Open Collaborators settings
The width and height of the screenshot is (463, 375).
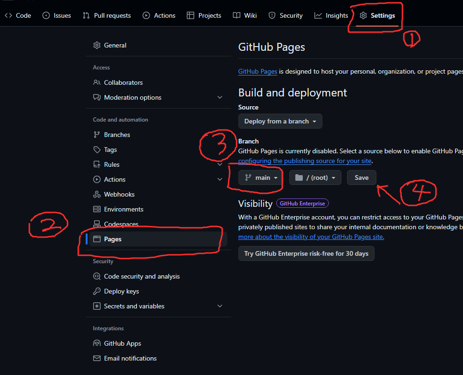point(158,82)
